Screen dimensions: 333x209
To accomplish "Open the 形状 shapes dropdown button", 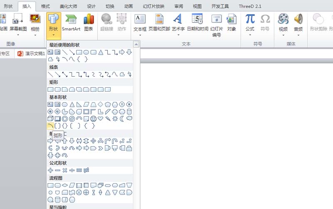I will [54, 26].
